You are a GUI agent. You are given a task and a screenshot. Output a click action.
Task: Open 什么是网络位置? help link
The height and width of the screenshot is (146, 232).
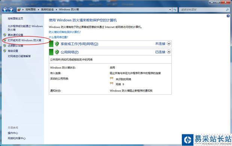point(58,37)
